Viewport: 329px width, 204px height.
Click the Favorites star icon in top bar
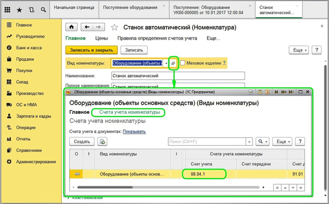(20, 9)
